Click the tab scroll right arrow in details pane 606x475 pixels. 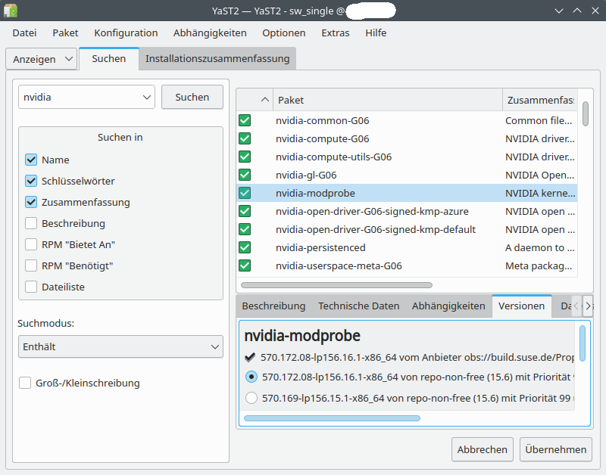pyautogui.click(x=588, y=306)
